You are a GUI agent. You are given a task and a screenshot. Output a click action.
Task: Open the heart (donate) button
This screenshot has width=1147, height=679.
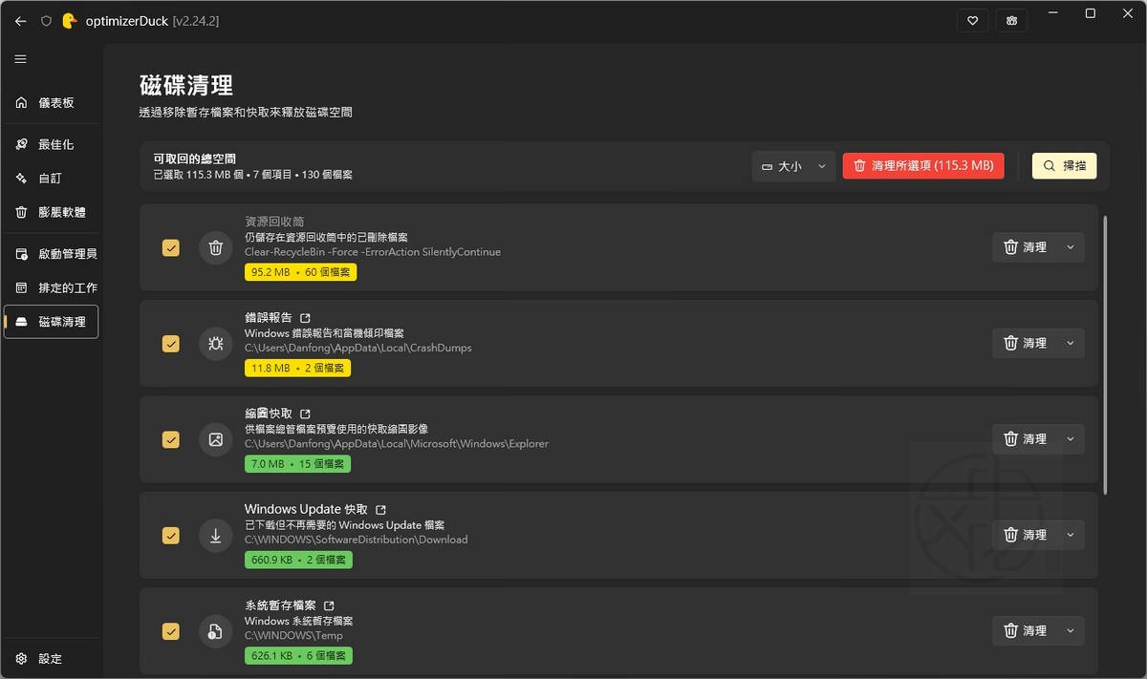(972, 20)
